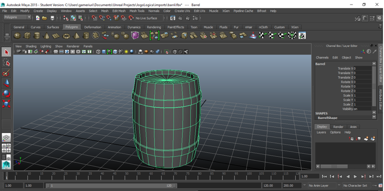Image resolution: width=384 pixels, height=191 pixels.
Task: Choose the Paint Selection tool
Action: tap(7, 73)
